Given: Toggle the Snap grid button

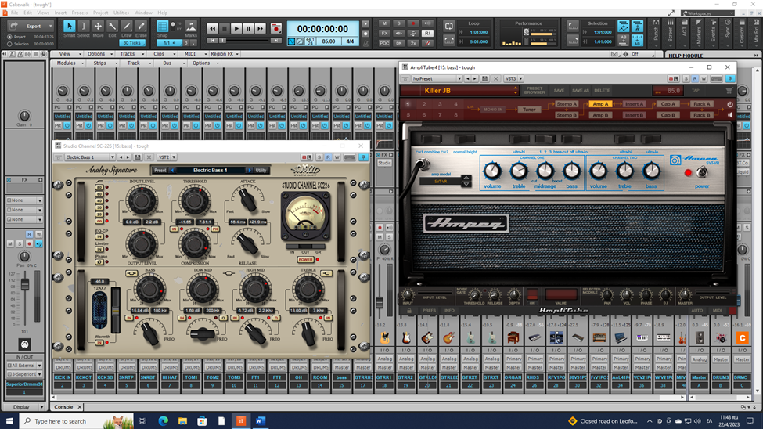Looking at the screenshot, I should [x=162, y=27].
